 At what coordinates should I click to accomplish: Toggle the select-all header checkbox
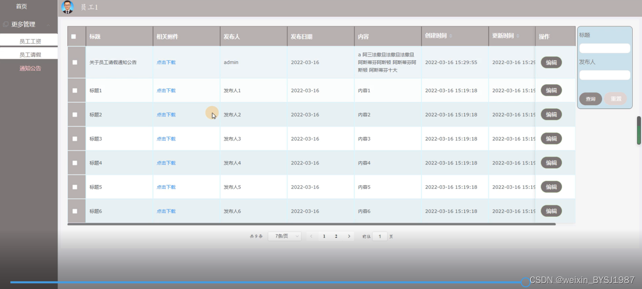tap(73, 37)
